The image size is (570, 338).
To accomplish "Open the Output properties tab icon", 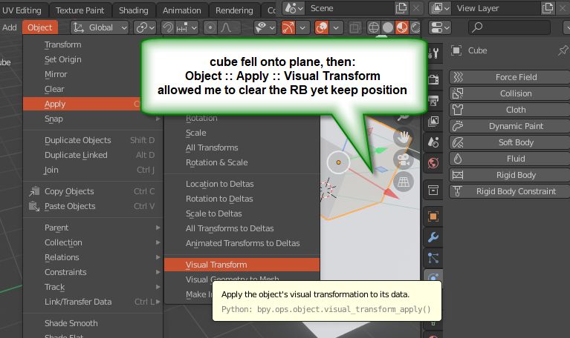I will click(433, 101).
